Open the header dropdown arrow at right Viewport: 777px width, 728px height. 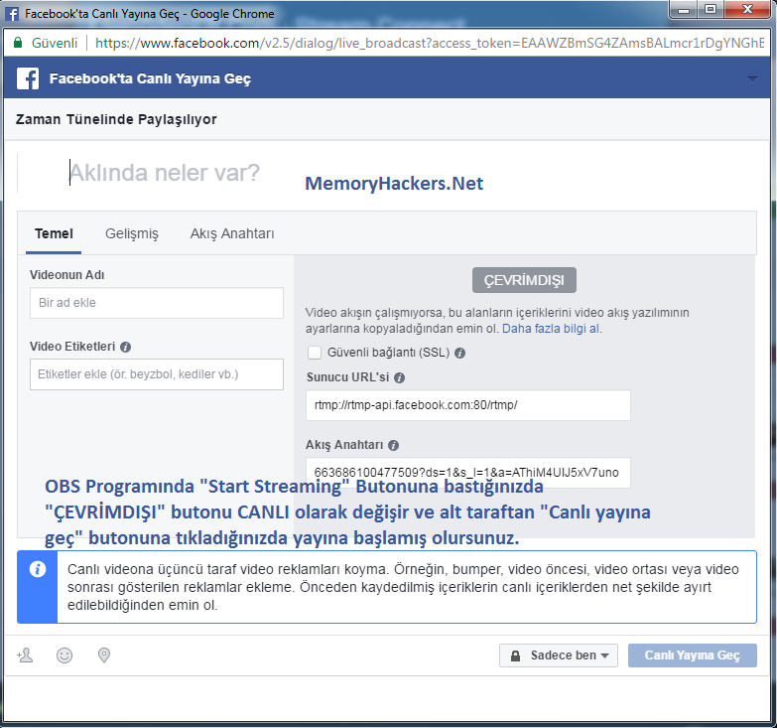pyautogui.click(x=752, y=79)
